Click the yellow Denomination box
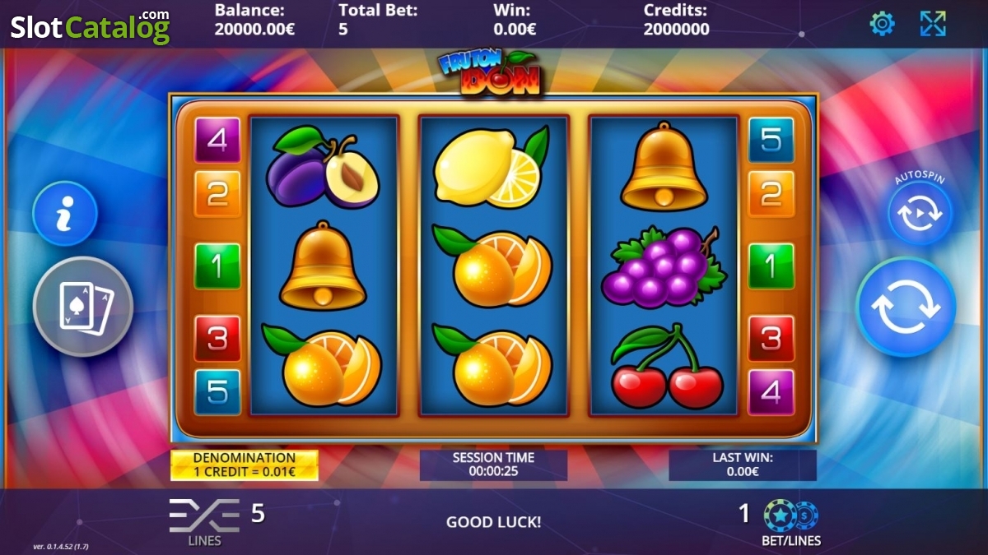Viewport: 988px width, 555px height. click(x=245, y=465)
